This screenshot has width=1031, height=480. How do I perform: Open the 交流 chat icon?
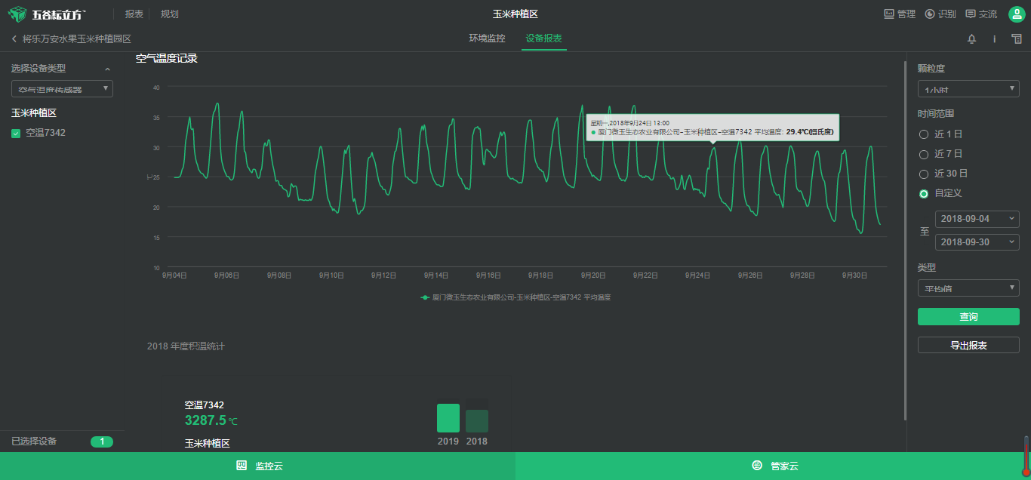coord(971,14)
